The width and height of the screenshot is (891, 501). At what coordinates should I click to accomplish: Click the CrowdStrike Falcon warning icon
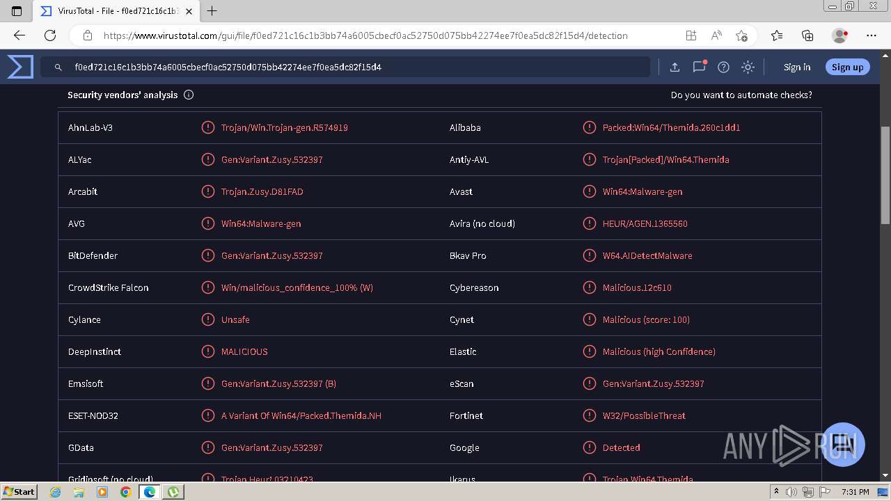pos(207,287)
